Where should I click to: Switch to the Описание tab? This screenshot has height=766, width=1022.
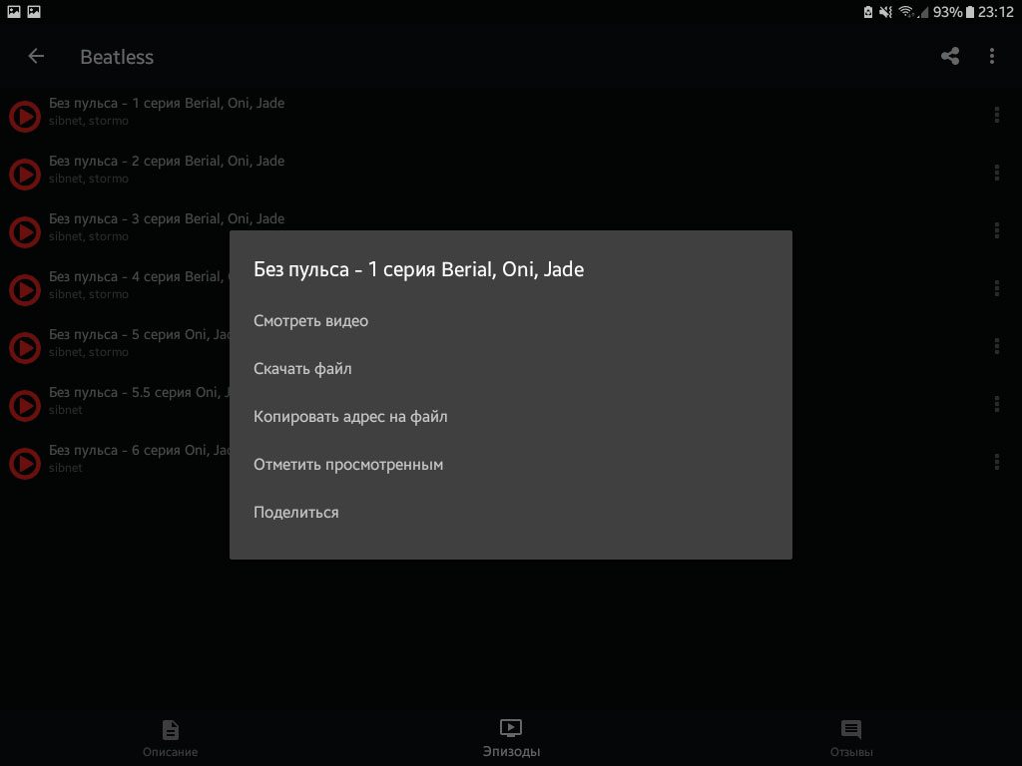[170, 739]
